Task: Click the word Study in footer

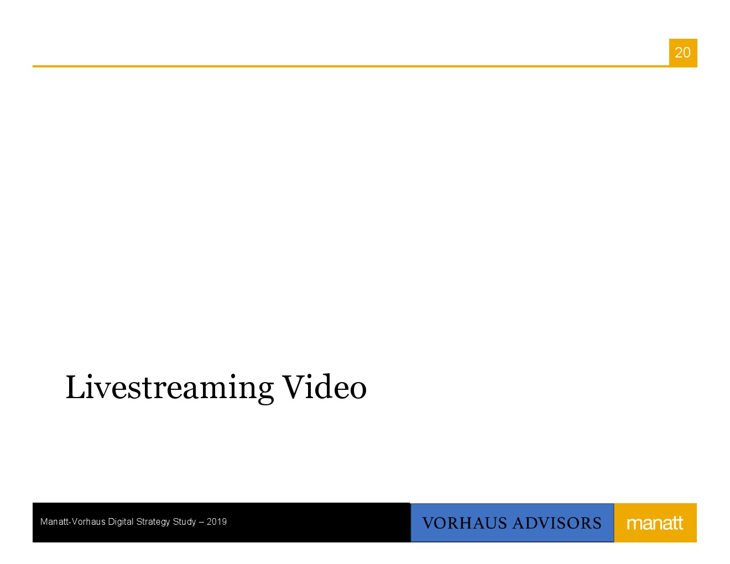Action: pos(184,521)
